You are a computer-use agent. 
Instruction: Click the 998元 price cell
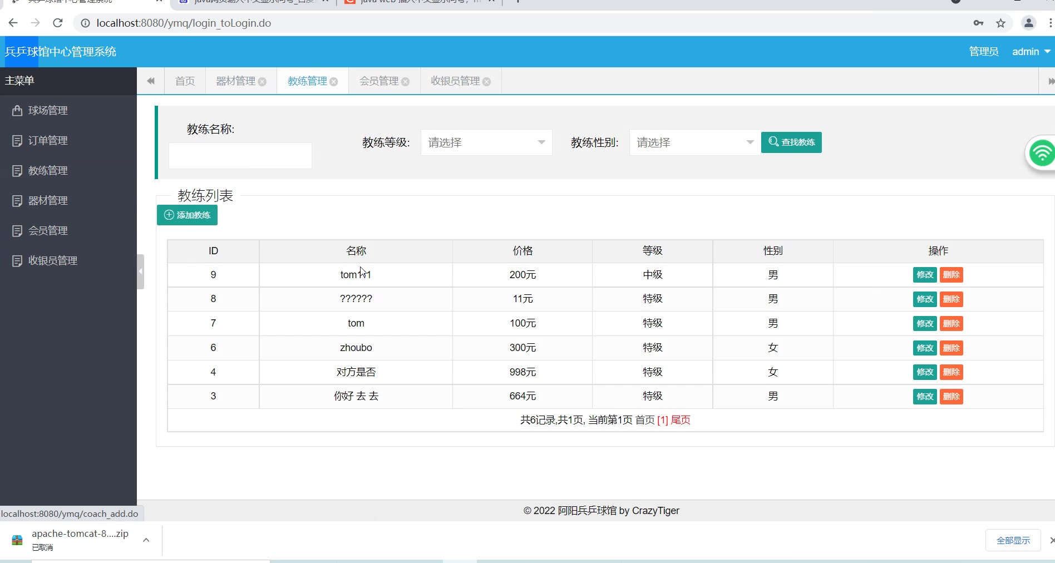(x=522, y=372)
